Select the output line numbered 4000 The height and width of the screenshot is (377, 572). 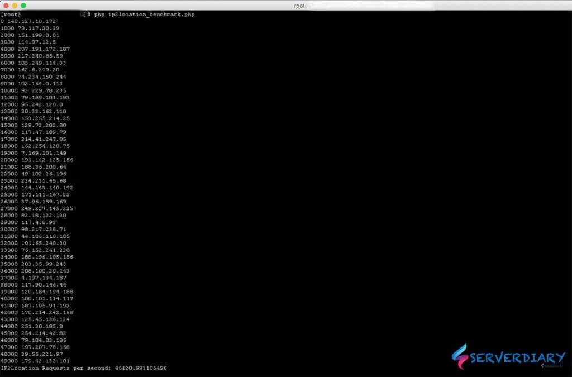pos(35,49)
